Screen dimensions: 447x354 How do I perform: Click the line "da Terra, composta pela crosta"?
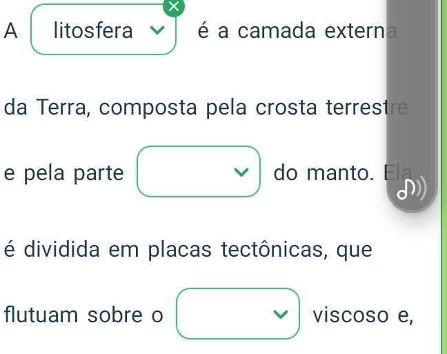tap(161, 108)
